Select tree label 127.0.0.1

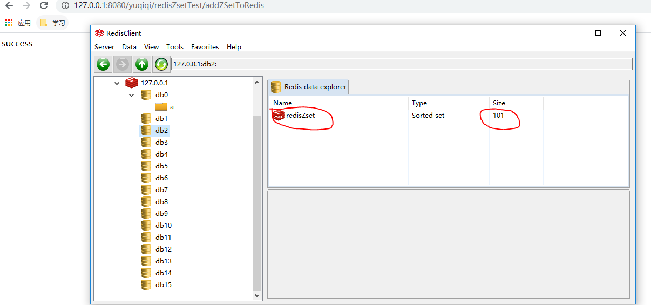[x=154, y=83]
